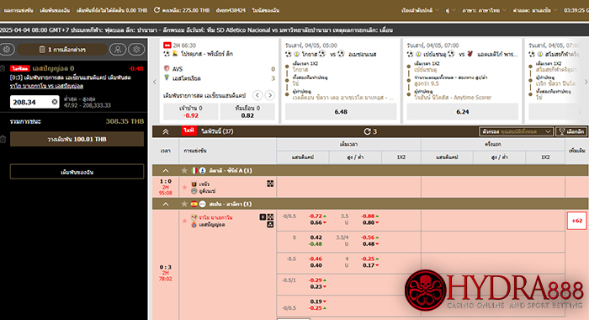Screen dimensions: 589x320
Task: Open the bet slip settings gear icon
Action: click(x=136, y=49)
